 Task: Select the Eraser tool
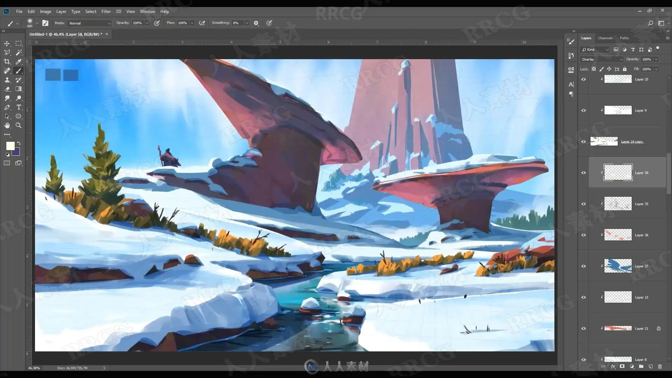[7, 89]
